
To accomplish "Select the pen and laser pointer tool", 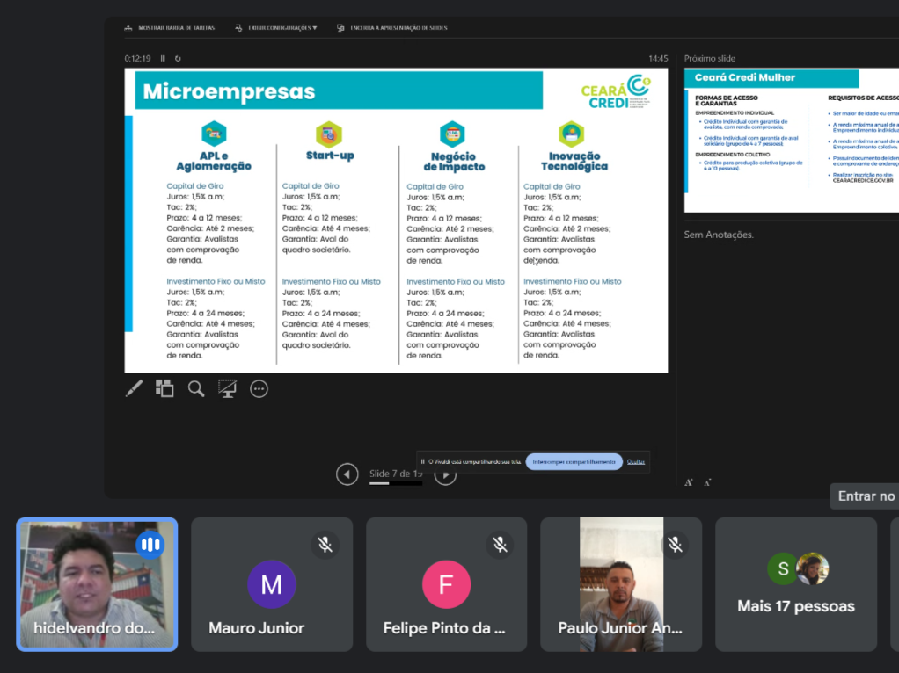I will point(135,389).
